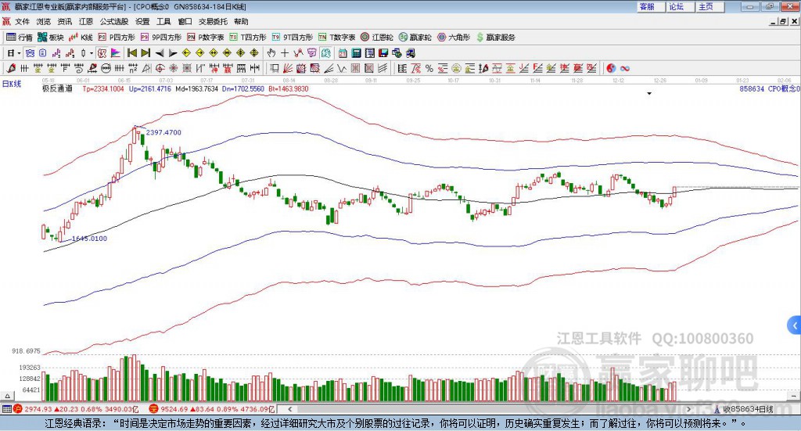The image size is (801, 431).
Task: Click the red pencil drawing tool
Action: (x=11, y=68)
